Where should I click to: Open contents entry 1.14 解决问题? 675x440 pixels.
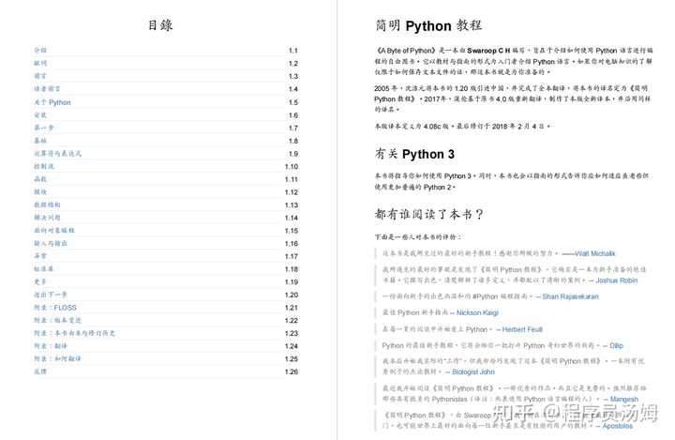point(47,218)
